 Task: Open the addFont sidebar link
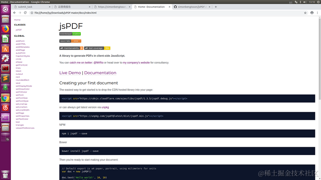20,41
